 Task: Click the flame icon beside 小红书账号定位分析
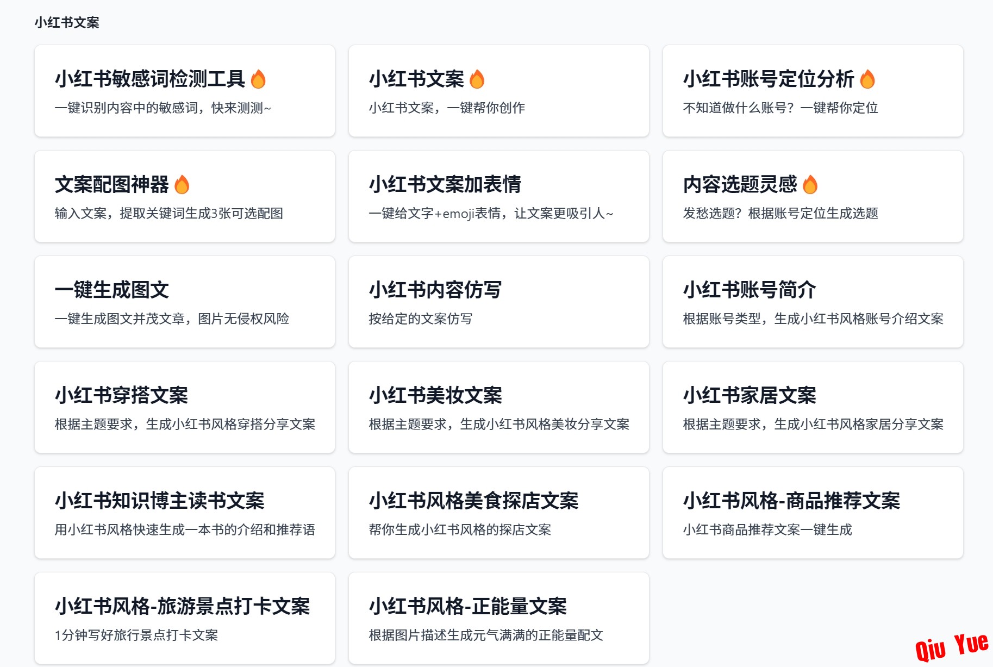click(x=867, y=79)
